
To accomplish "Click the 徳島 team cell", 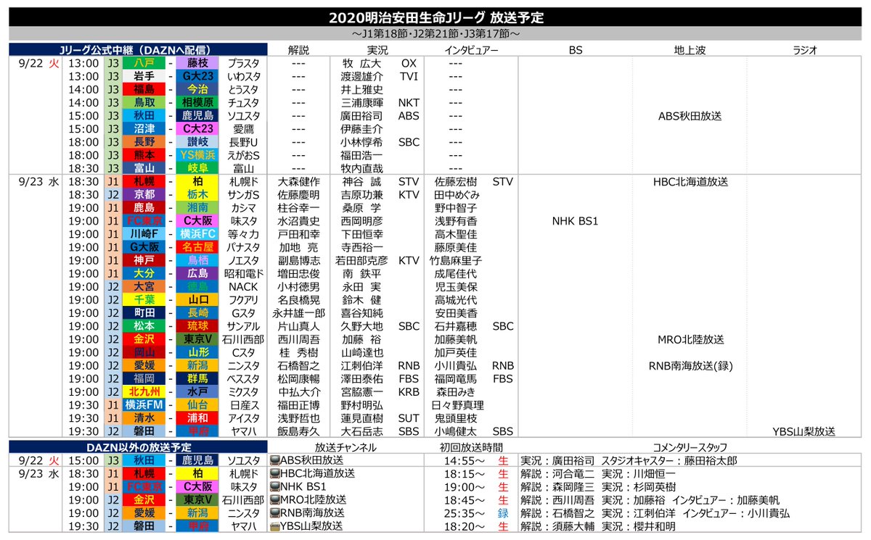I will coord(197,286).
